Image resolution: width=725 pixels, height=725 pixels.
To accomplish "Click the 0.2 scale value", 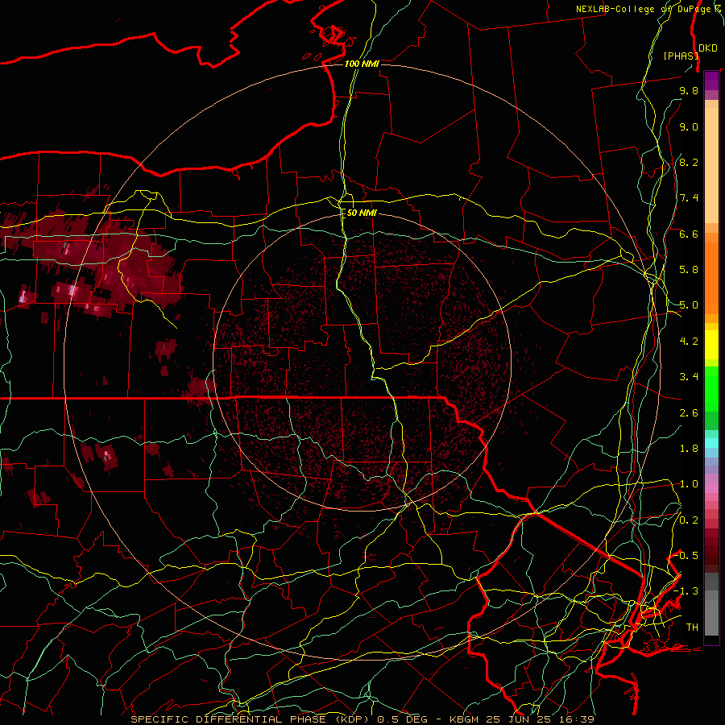I will click(x=689, y=520).
